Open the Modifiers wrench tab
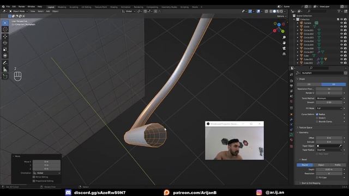 coord(291,120)
